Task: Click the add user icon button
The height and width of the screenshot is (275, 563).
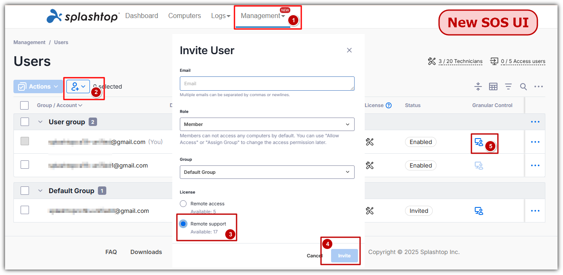Action: tap(78, 86)
